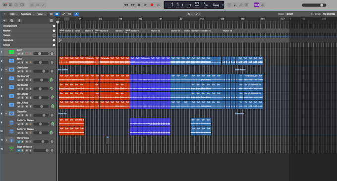Unmute the Warm Vocal track

19,142
